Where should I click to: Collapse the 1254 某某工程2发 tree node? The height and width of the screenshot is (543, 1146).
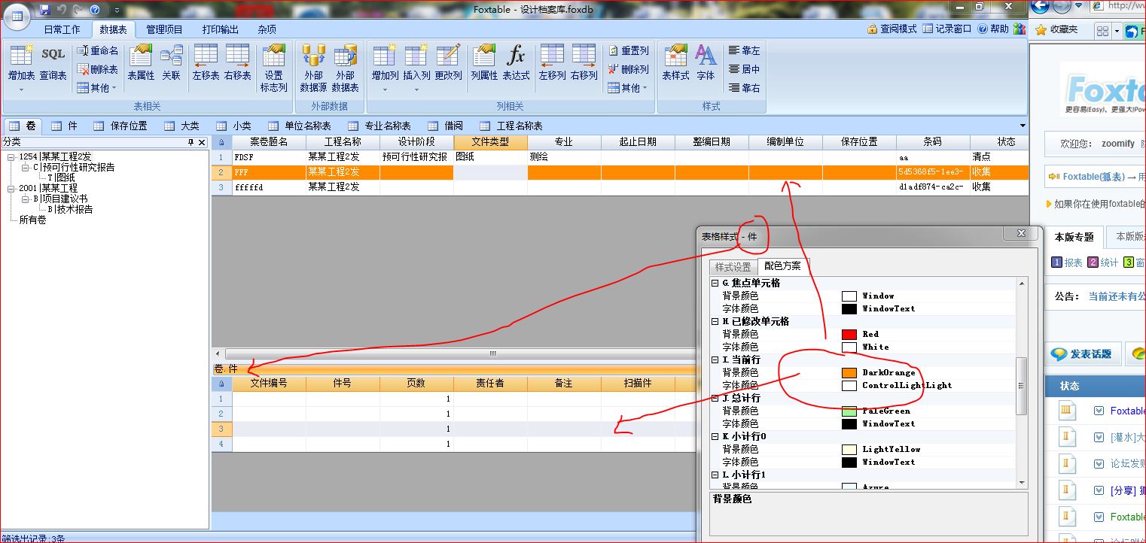point(11,157)
